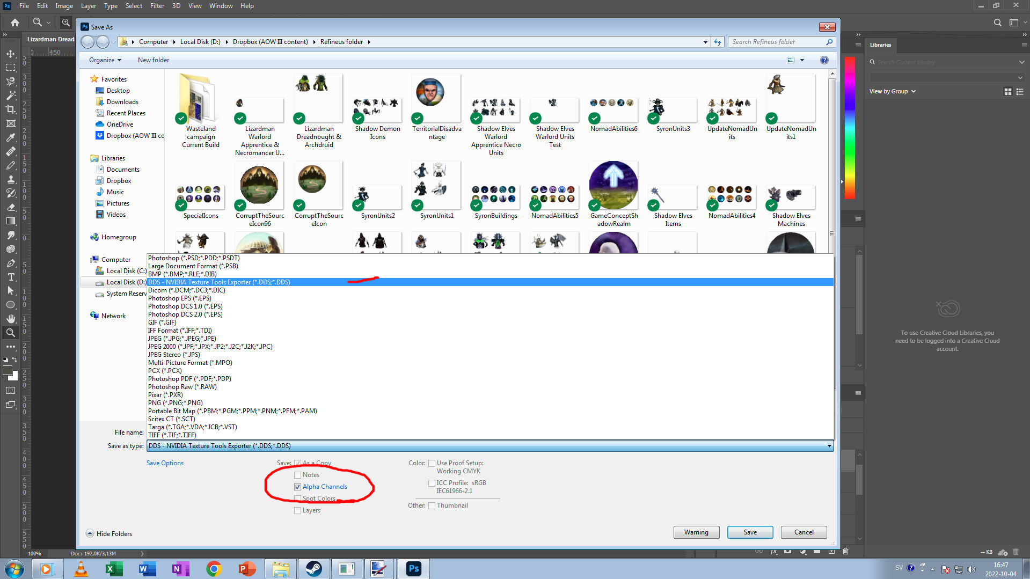
Task: Open the Windows Start menu
Action: click(x=14, y=569)
